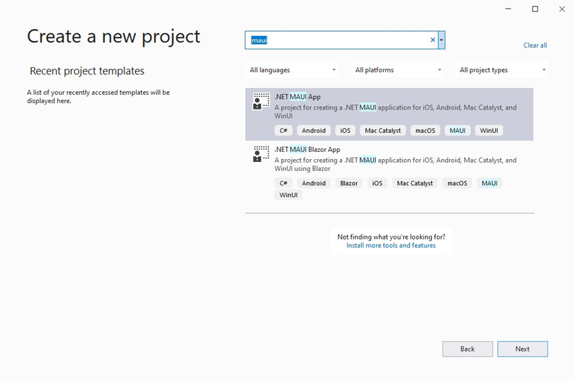Click Mac Catalyst tag under .NET MAUI App
Viewport: 575px width, 381px height.
[x=383, y=131]
